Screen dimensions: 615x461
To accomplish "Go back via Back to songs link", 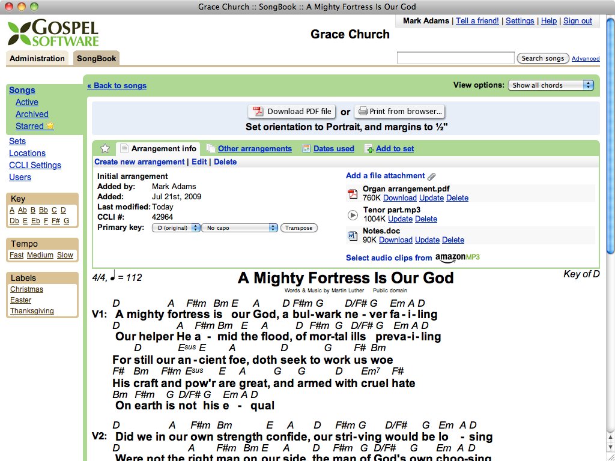I will [x=117, y=85].
